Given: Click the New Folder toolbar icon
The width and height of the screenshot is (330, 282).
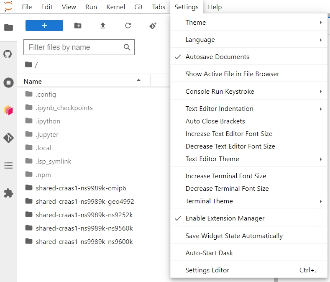Looking at the screenshot, I should click(x=78, y=26).
